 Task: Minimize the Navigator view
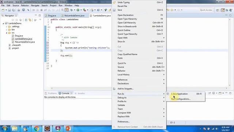tap(36, 15)
